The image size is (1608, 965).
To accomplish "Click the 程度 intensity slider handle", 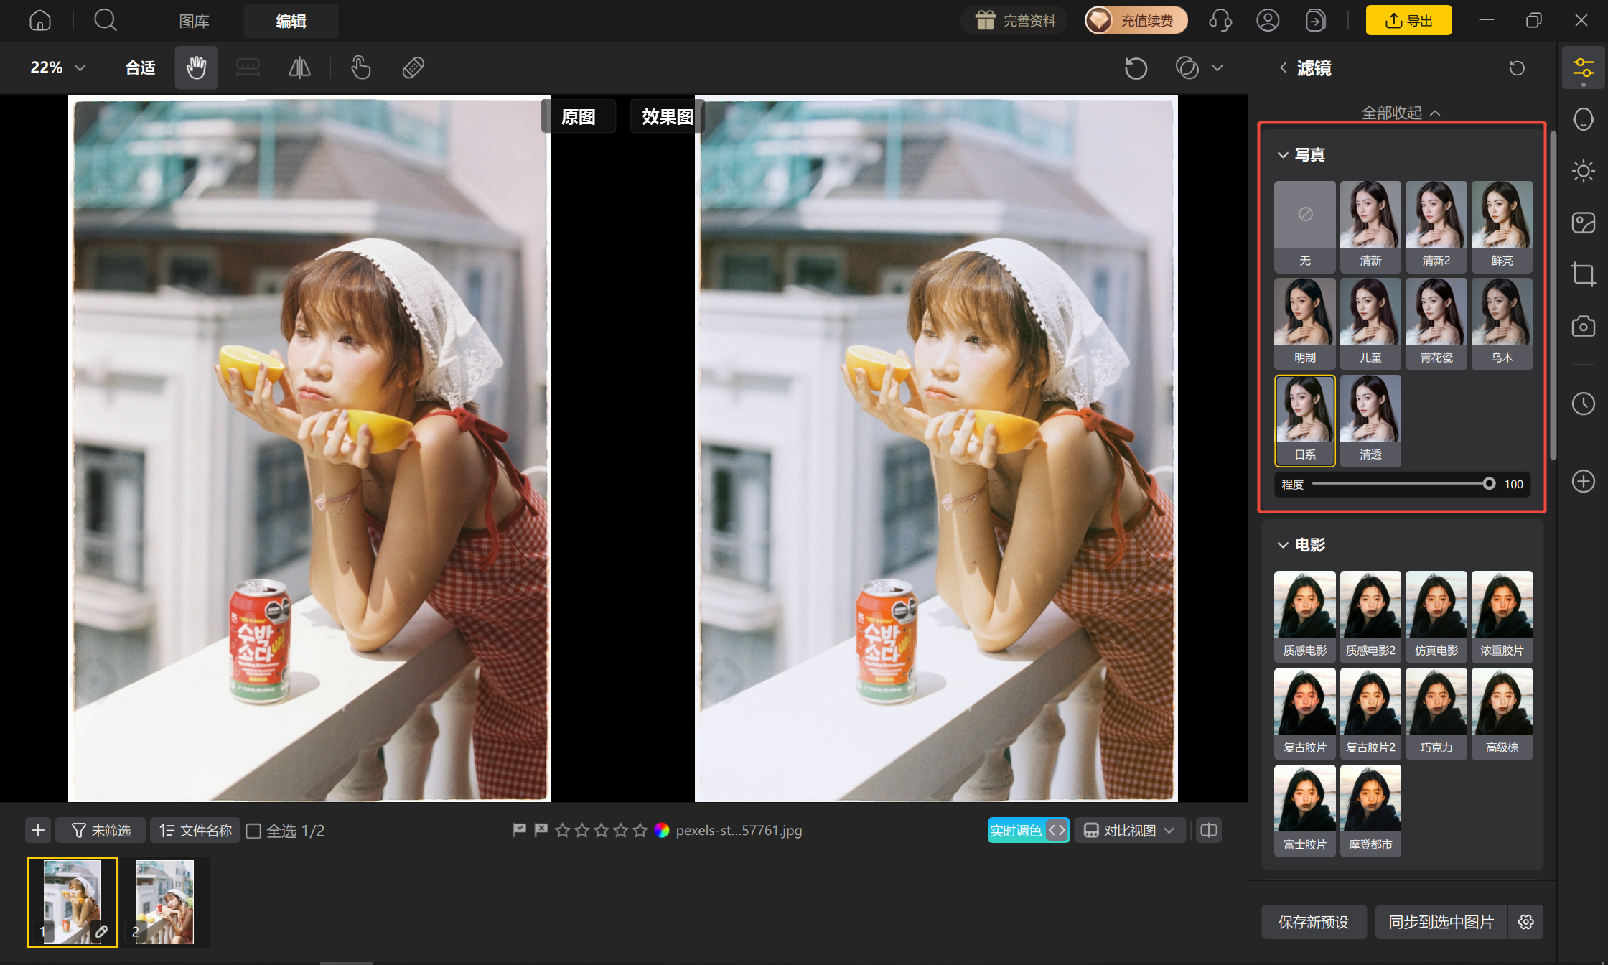I will pos(1490,484).
